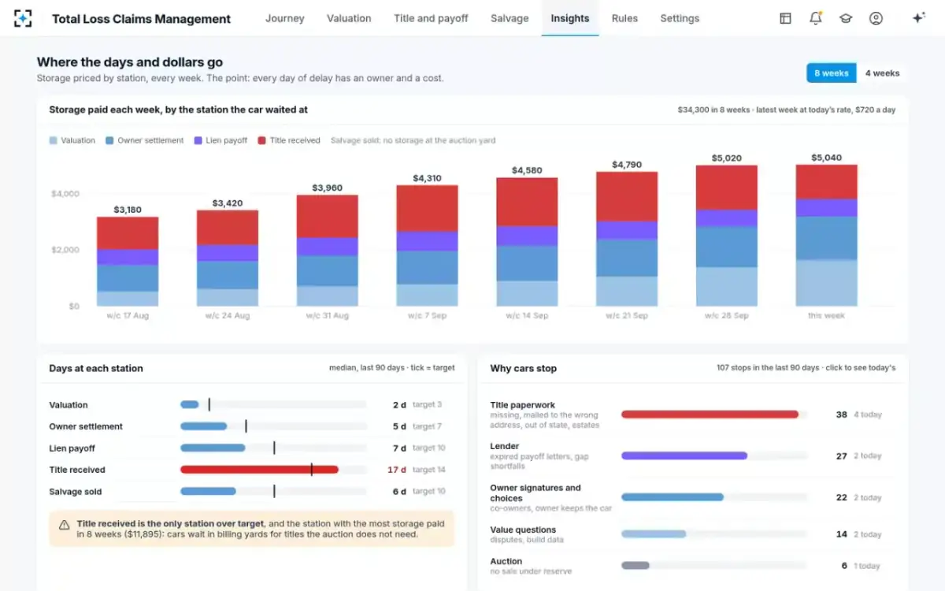Open Title and payoff tab
The width and height of the screenshot is (945, 591).
[x=431, y=18]
